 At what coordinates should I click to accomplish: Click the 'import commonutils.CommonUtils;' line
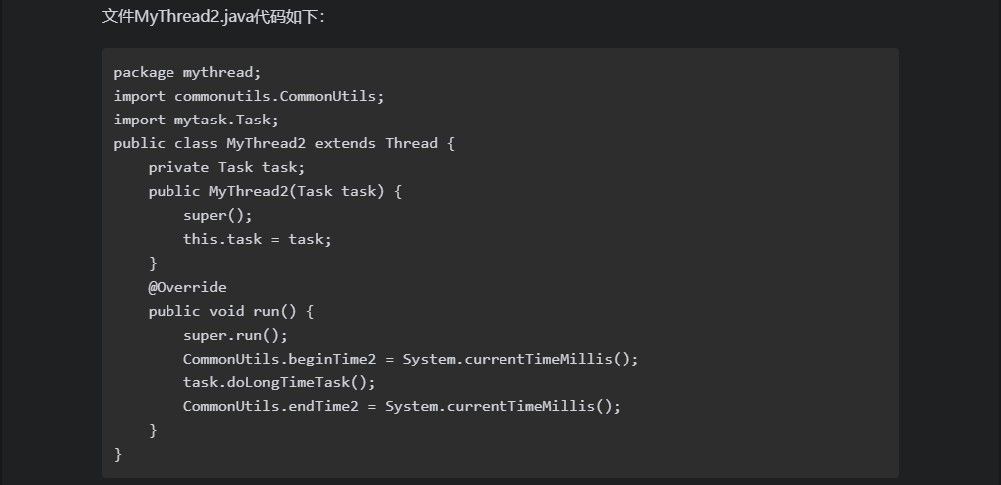click(249, 97)
